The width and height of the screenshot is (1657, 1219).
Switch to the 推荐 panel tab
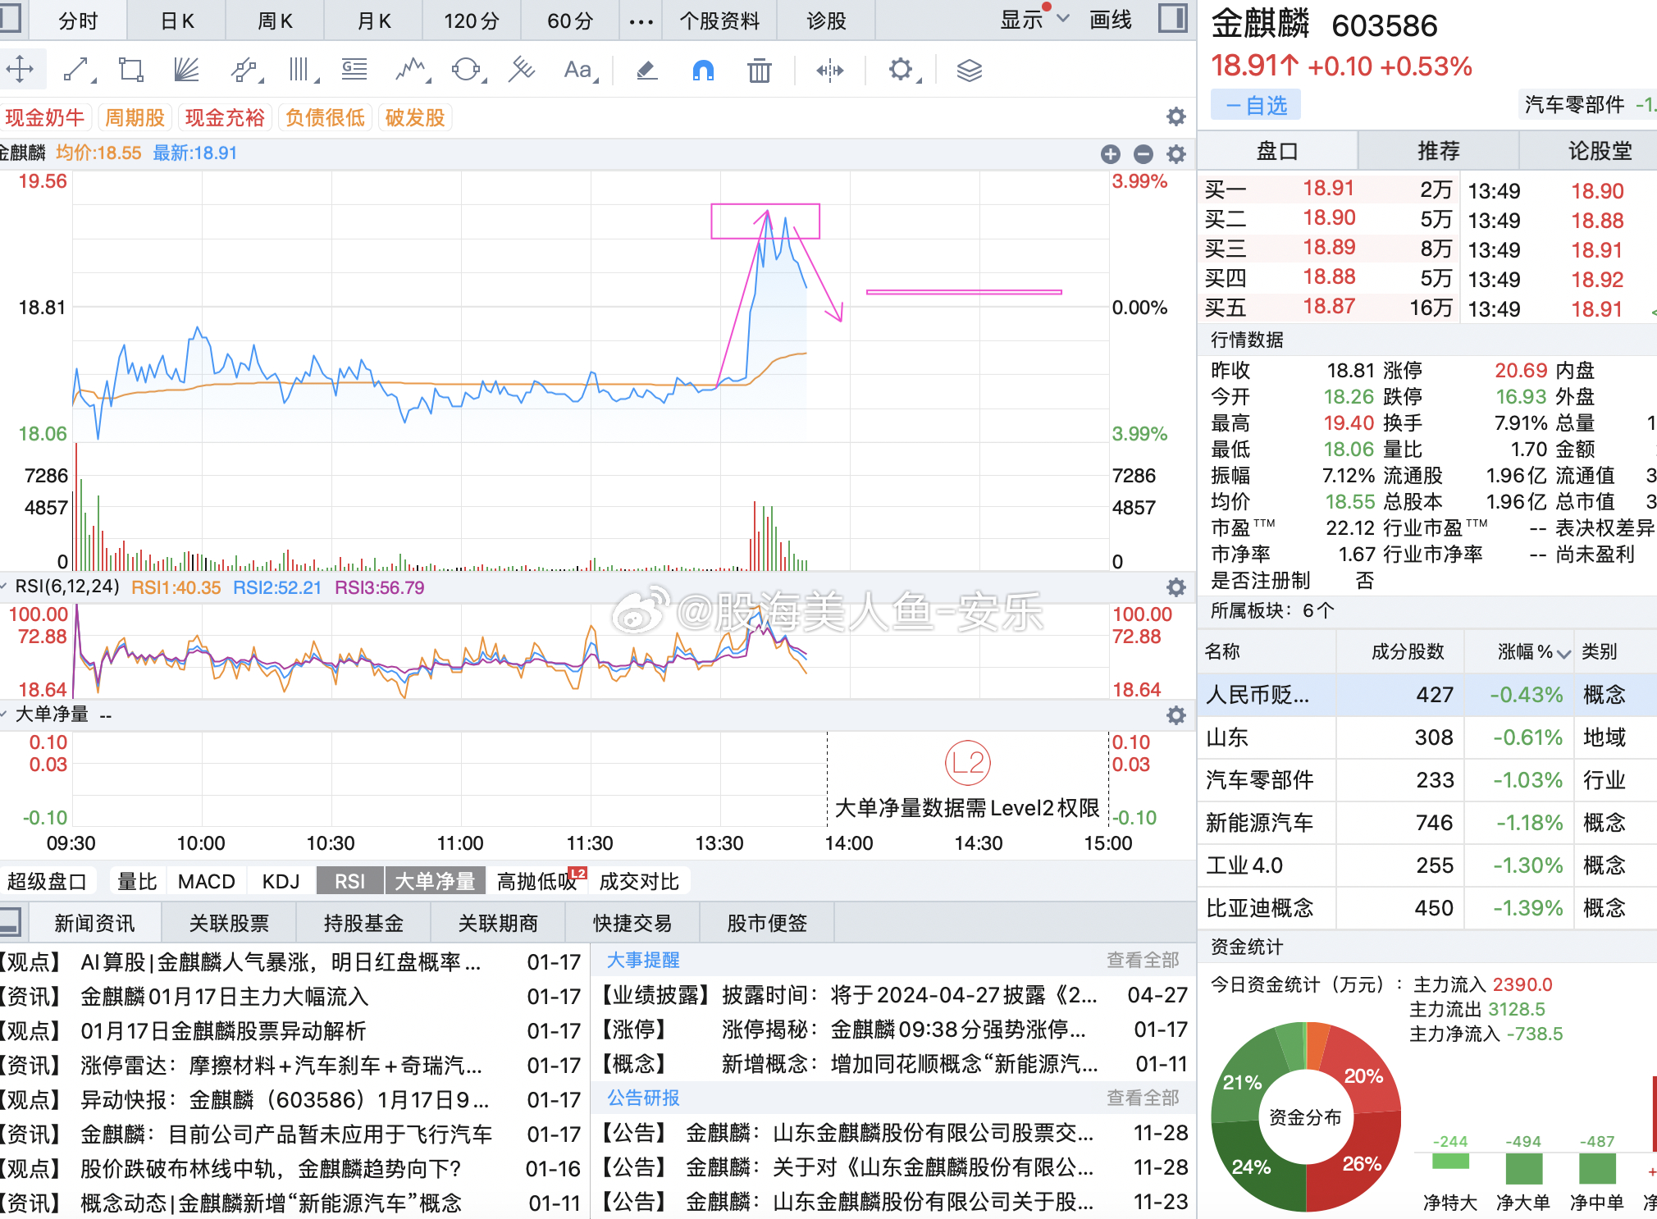click(x=1439, y=151)
